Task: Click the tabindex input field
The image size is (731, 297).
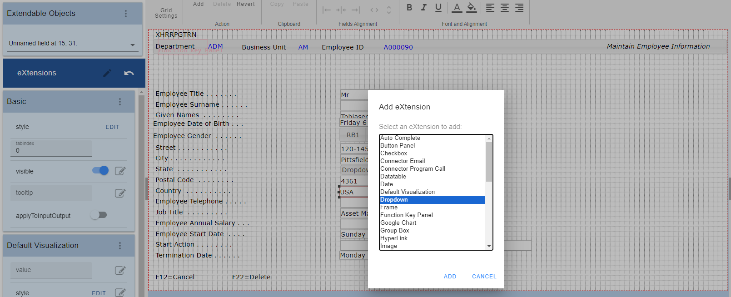Action: point(51,150)
